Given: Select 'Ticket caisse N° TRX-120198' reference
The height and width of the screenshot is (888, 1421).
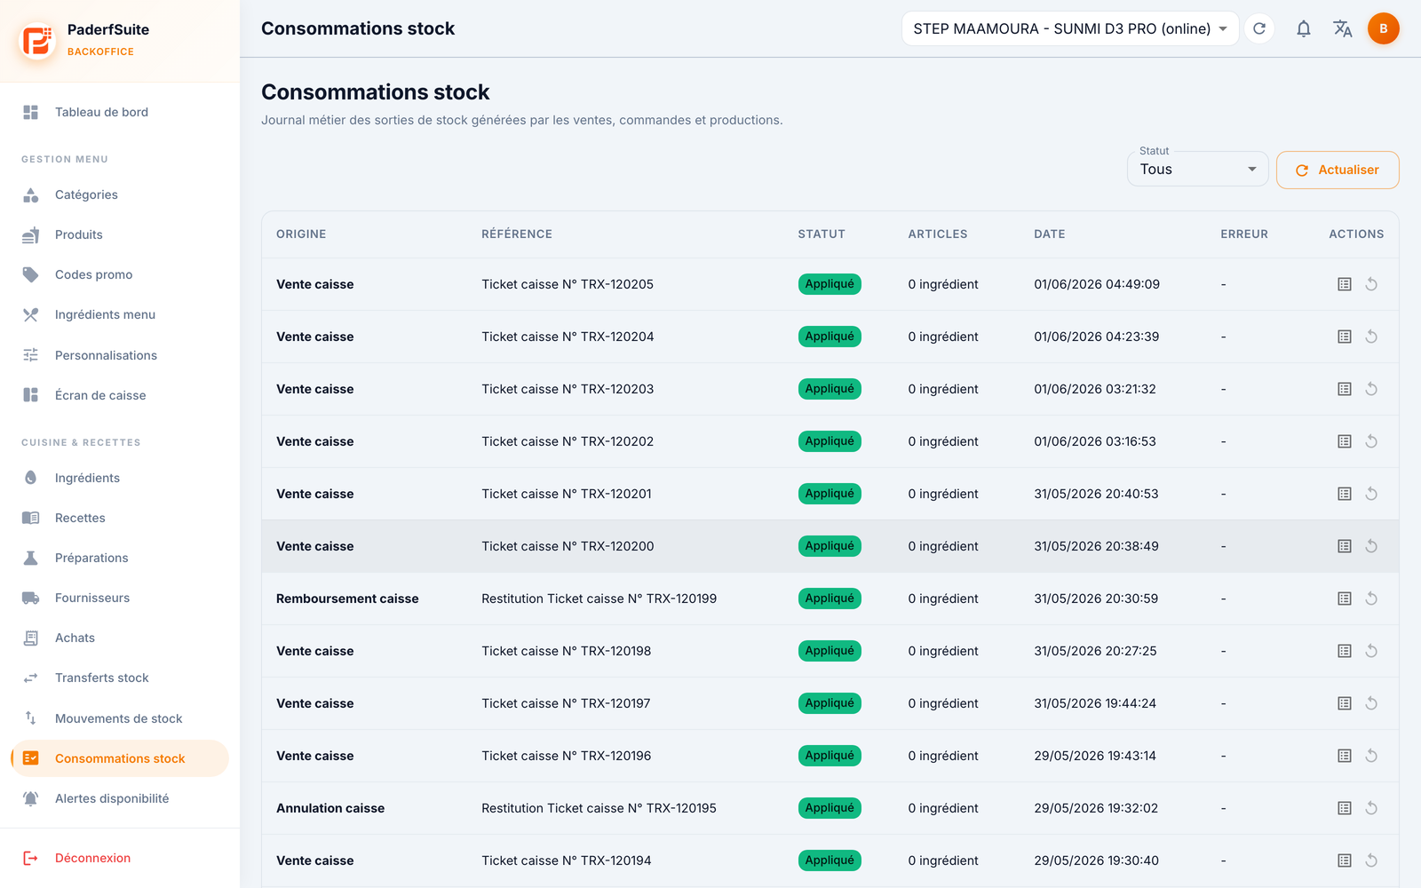Looking at the screenshot, I should pos(567,651).
